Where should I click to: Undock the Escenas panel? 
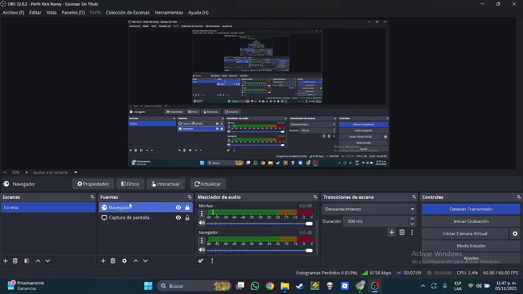coord(92,197)
